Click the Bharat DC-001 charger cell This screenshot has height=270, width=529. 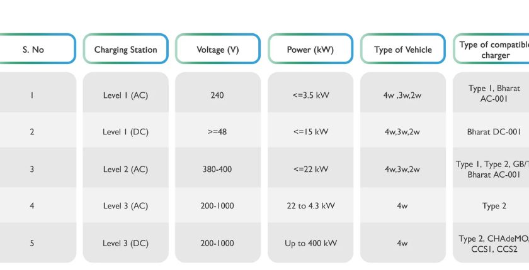494,132
